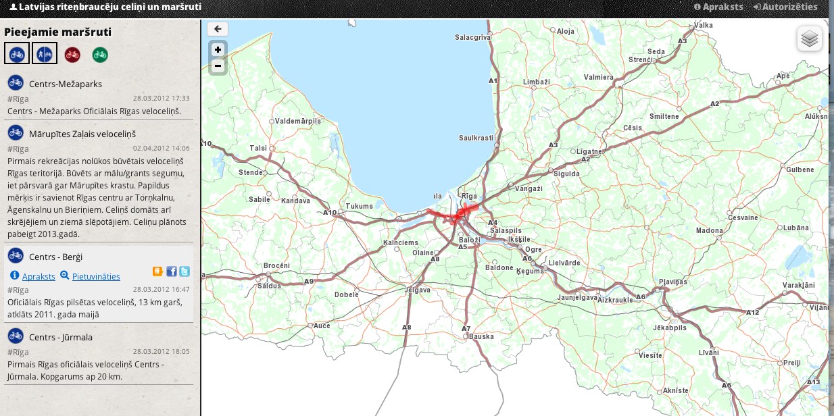The width and height of the screenshot is (834, 416).
Task: Click the site title Latvijas riteņbraucēju celiņi
Action: point(105,7)
